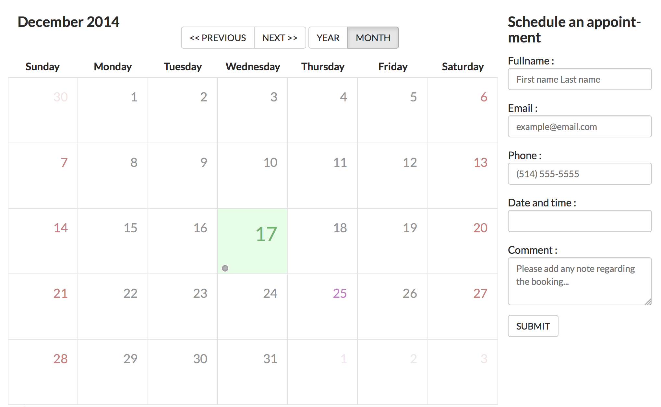Screen dimensions: 661x407
Task: Select Friday December 12
Action: click(392, 176)
